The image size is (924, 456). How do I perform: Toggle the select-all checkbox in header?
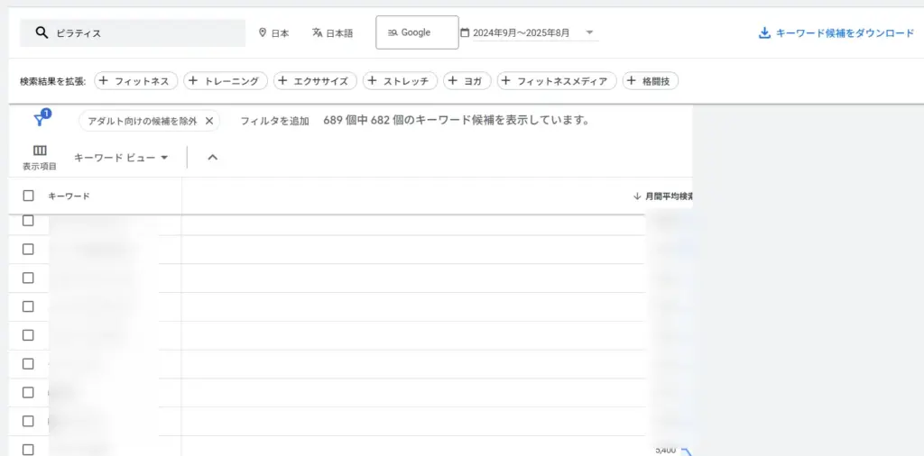pos(28,196)
